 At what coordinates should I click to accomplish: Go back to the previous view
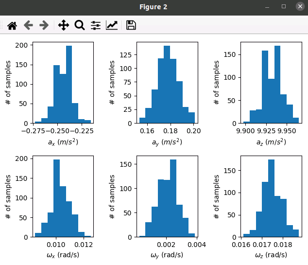click(x=28, y=25)
